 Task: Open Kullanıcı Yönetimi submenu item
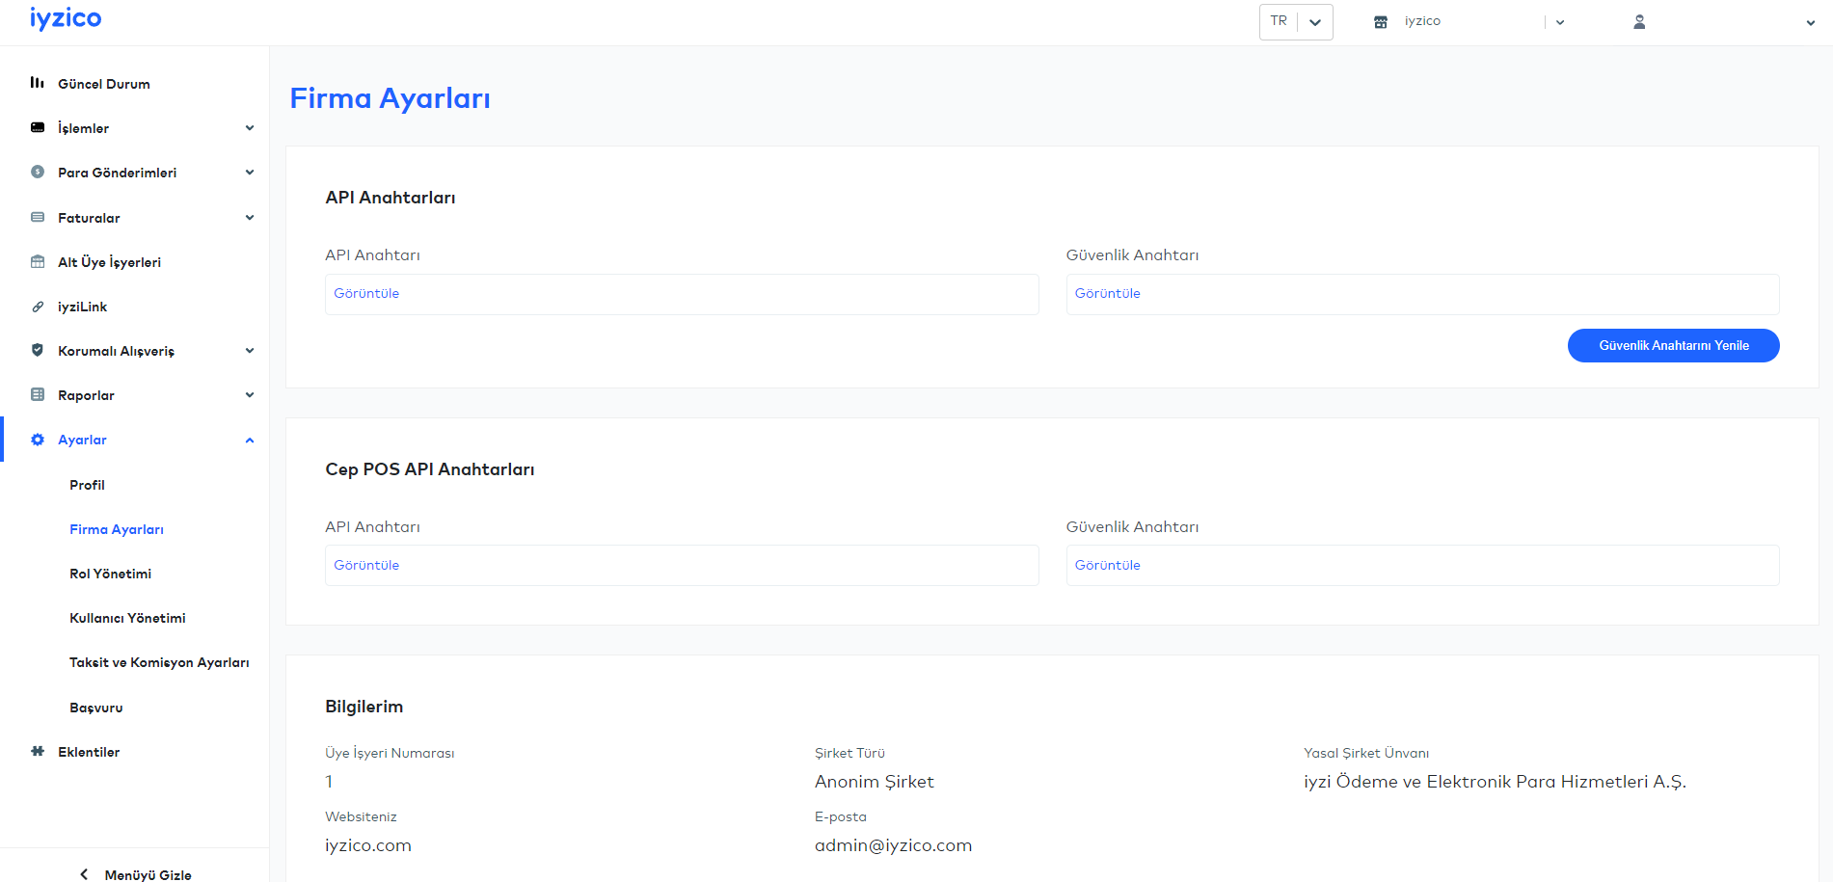(x=127, y=618)
